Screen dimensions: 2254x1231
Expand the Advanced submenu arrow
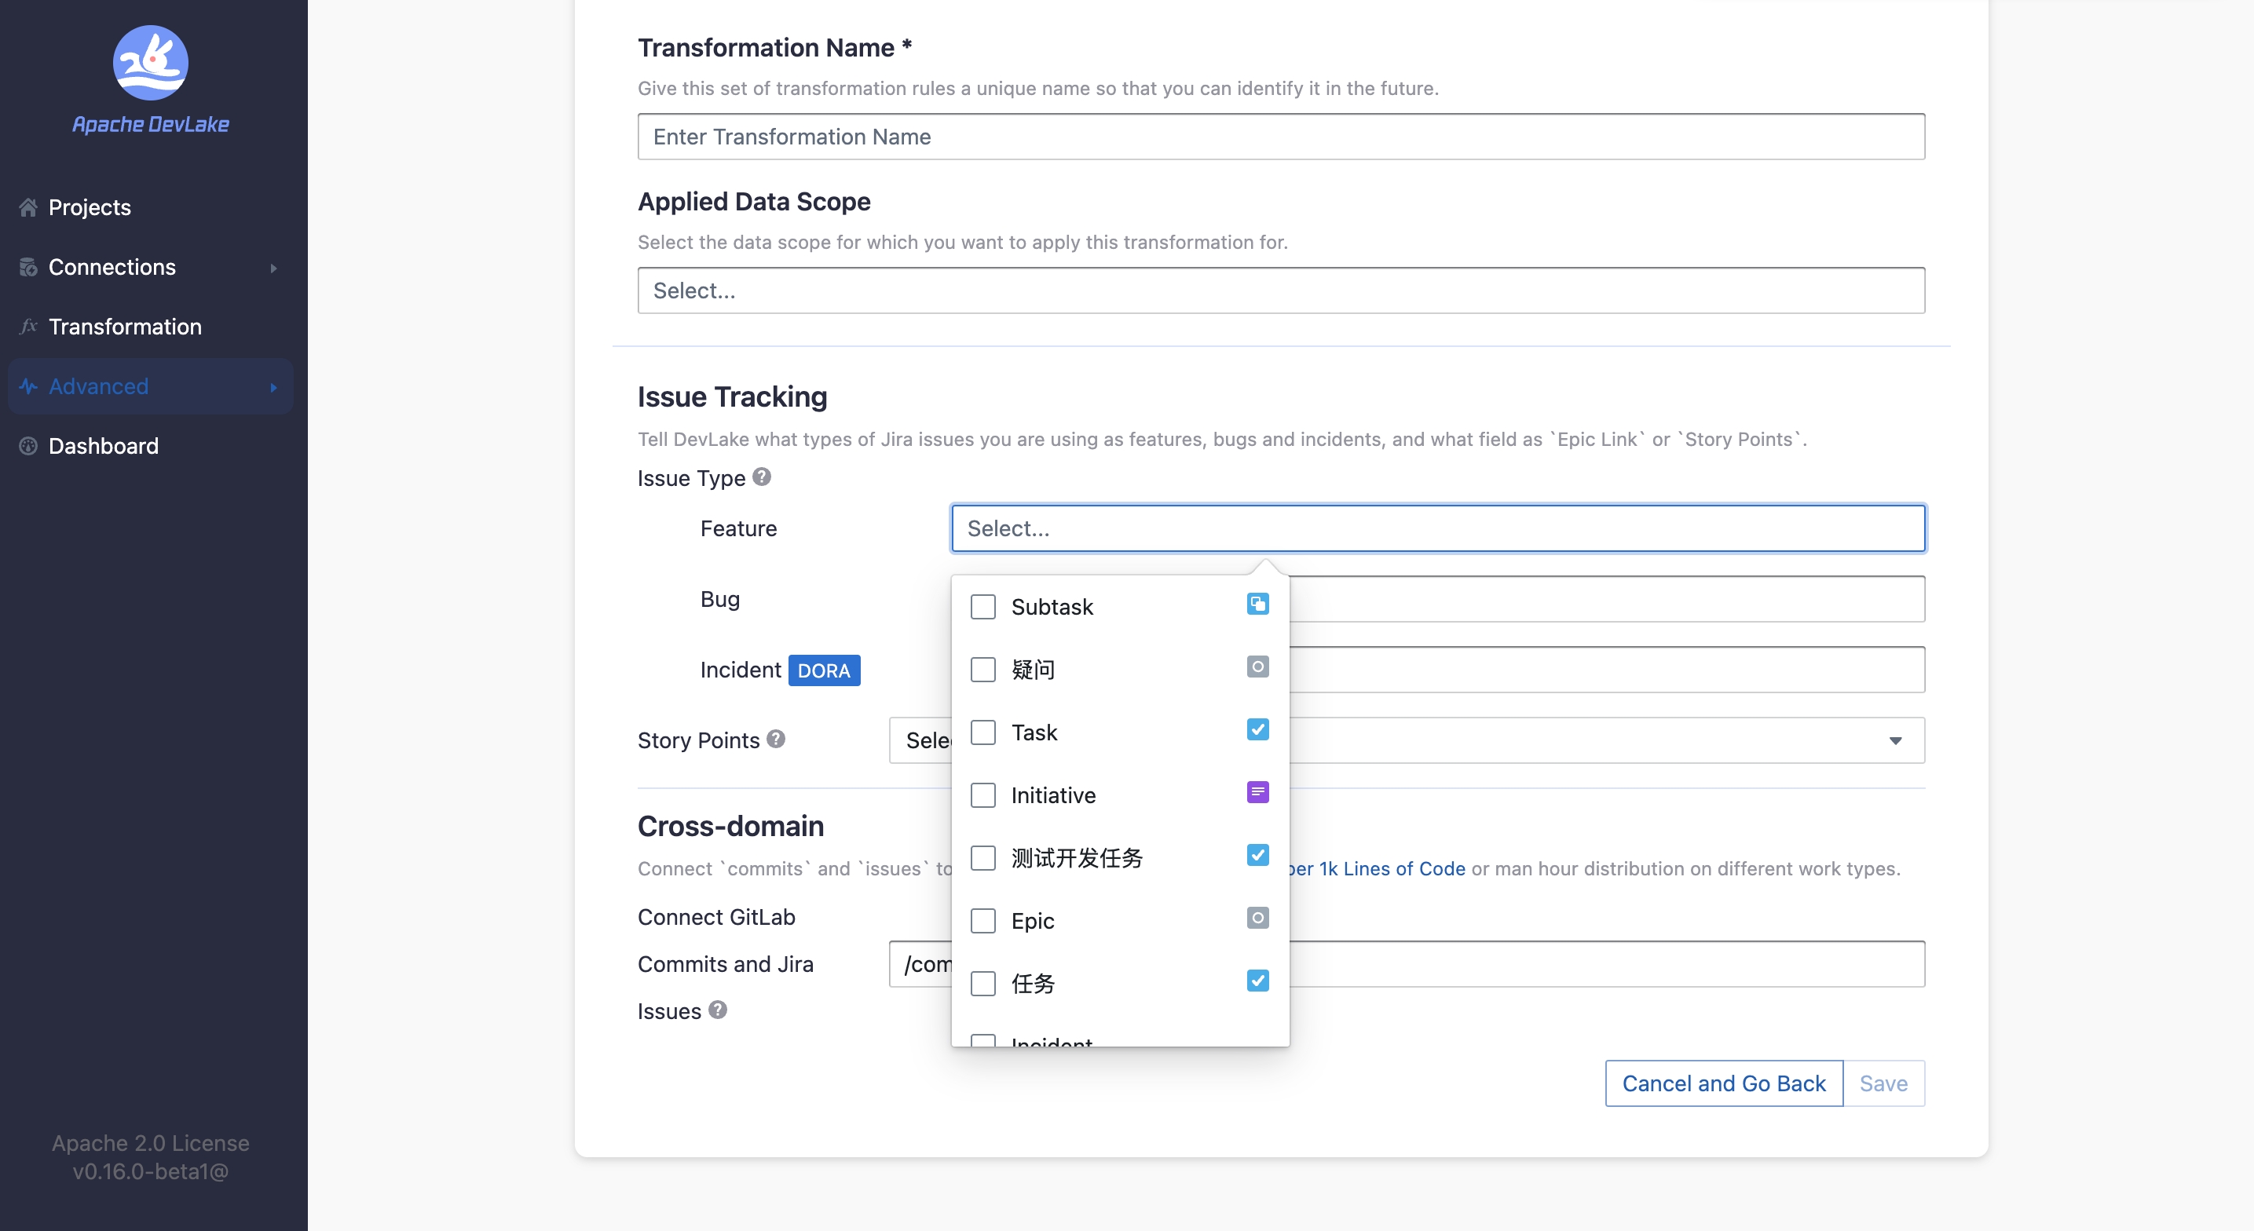click(x=274, y=387)
